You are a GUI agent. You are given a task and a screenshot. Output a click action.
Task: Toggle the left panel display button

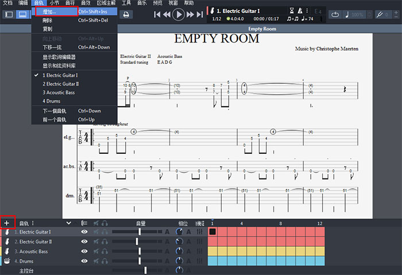(9, 14)
